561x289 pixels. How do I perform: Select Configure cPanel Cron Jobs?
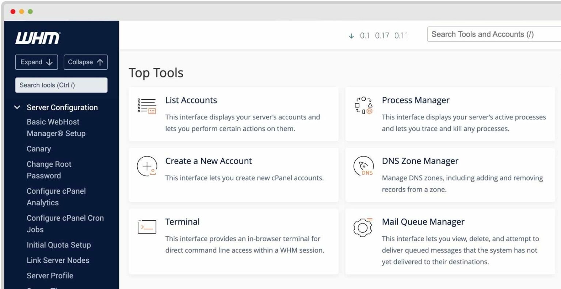(65, 224)
